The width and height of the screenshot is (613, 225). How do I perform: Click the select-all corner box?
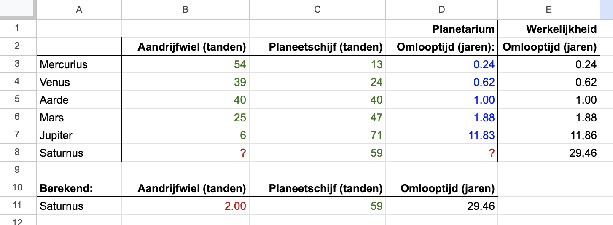coord(16,10)
